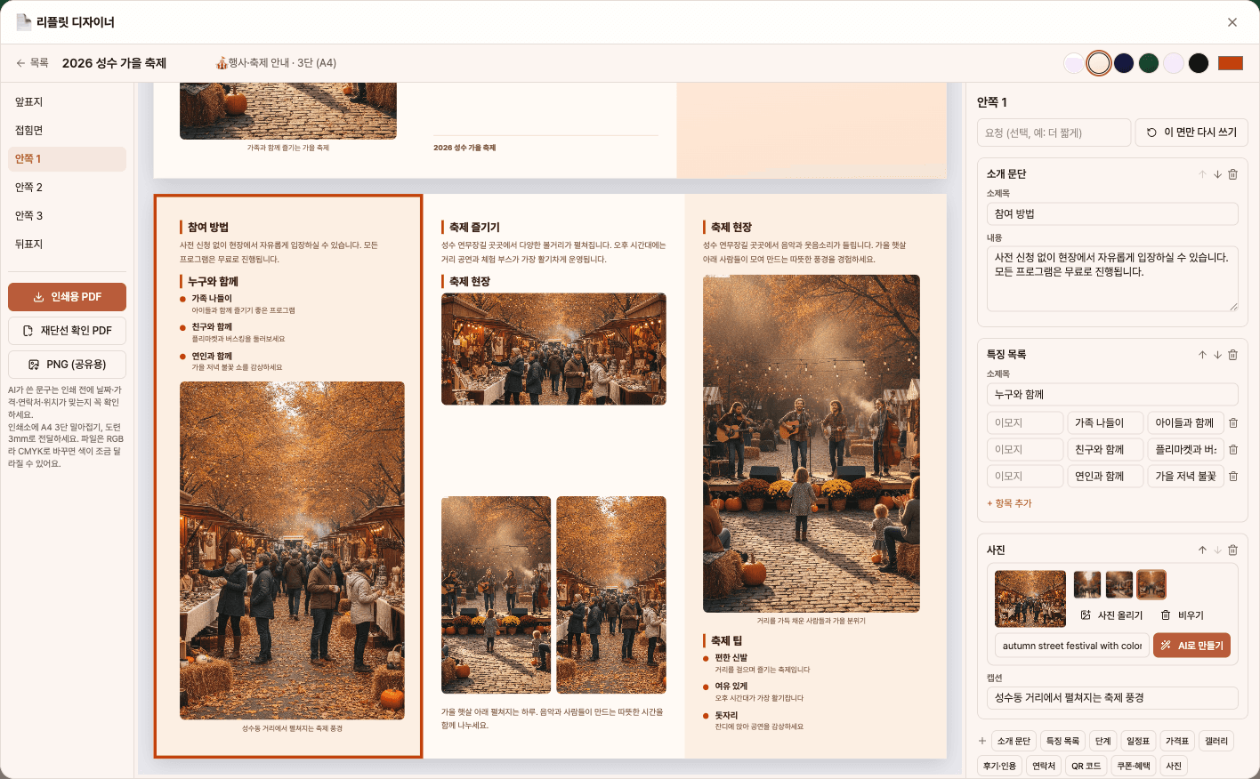Viewport: 1260px width, 779px height.
Task: Open the orange accent color picker
Action: click(1231, 63)
